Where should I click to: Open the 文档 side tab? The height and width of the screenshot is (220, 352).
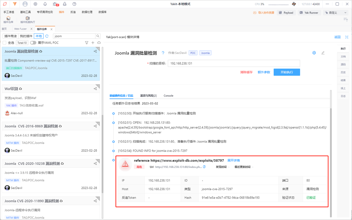[x=343, y=56]
